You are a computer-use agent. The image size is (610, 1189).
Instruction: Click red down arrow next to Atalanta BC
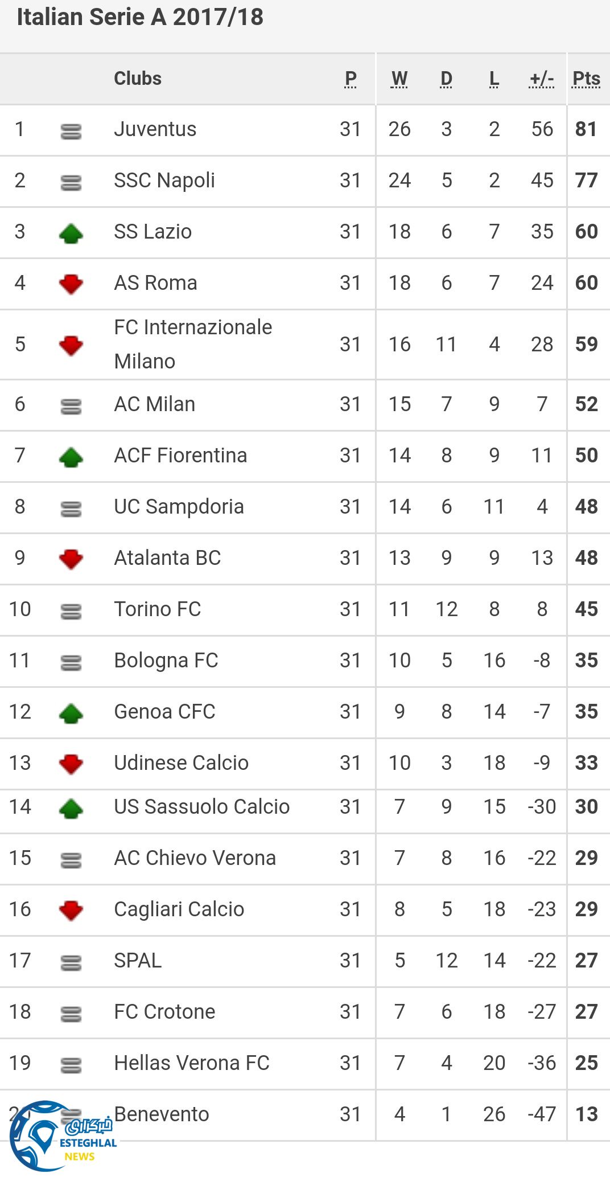click(71, 559)
